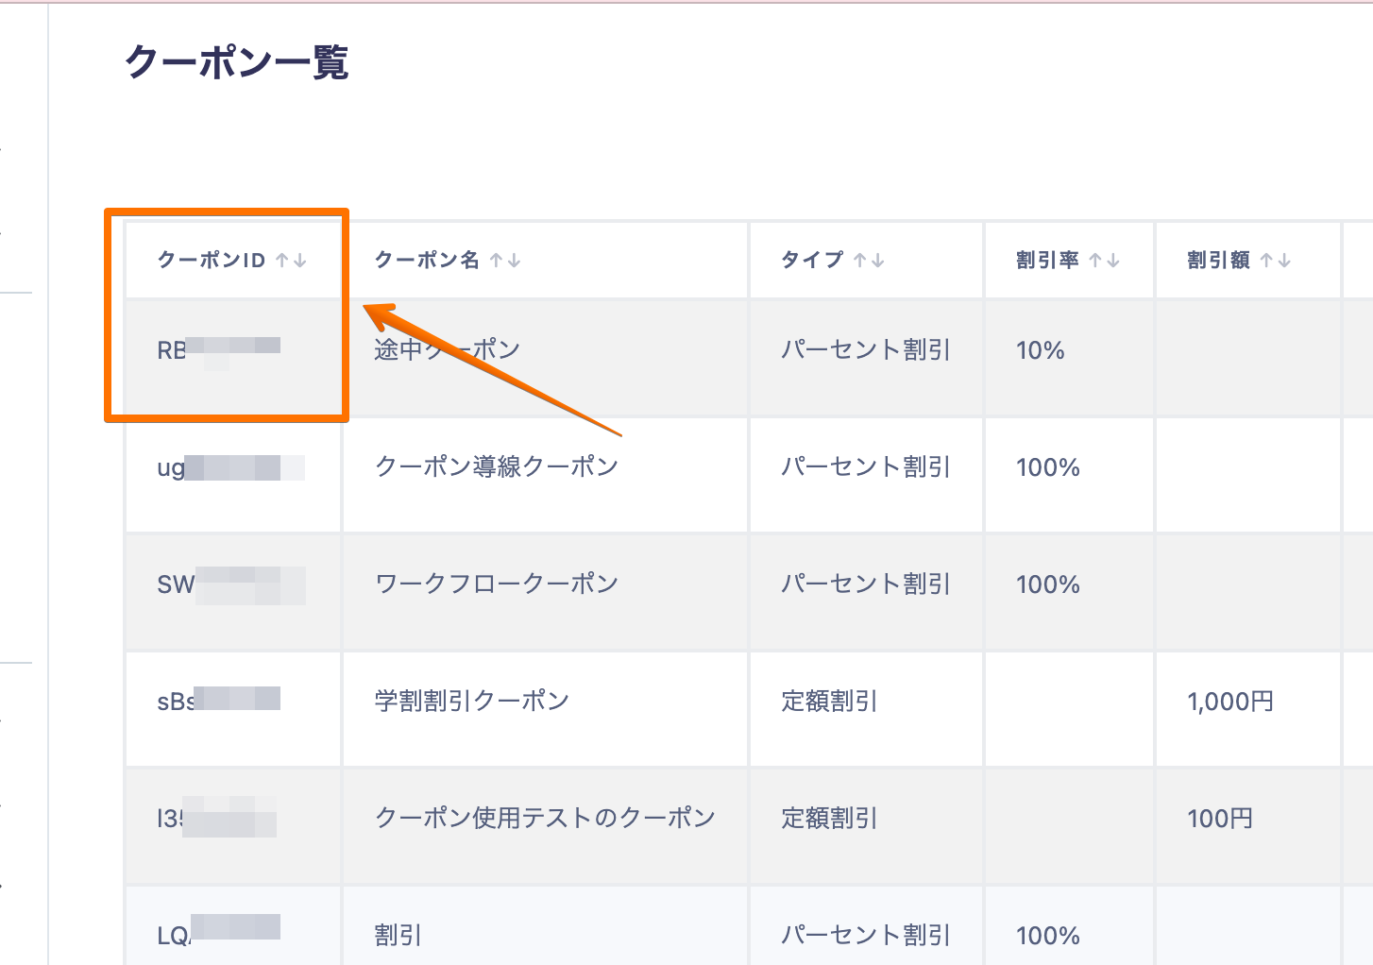Sort by 割引率 using arrow icon
The image size is (1373, 965).
(x=1104, y=261)
